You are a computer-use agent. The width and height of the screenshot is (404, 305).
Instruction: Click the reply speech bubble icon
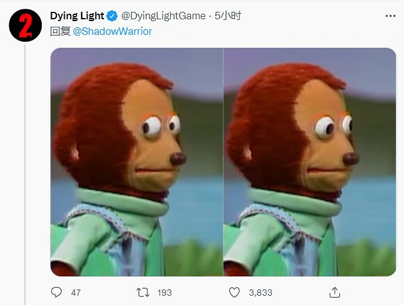tap(57, 292)
